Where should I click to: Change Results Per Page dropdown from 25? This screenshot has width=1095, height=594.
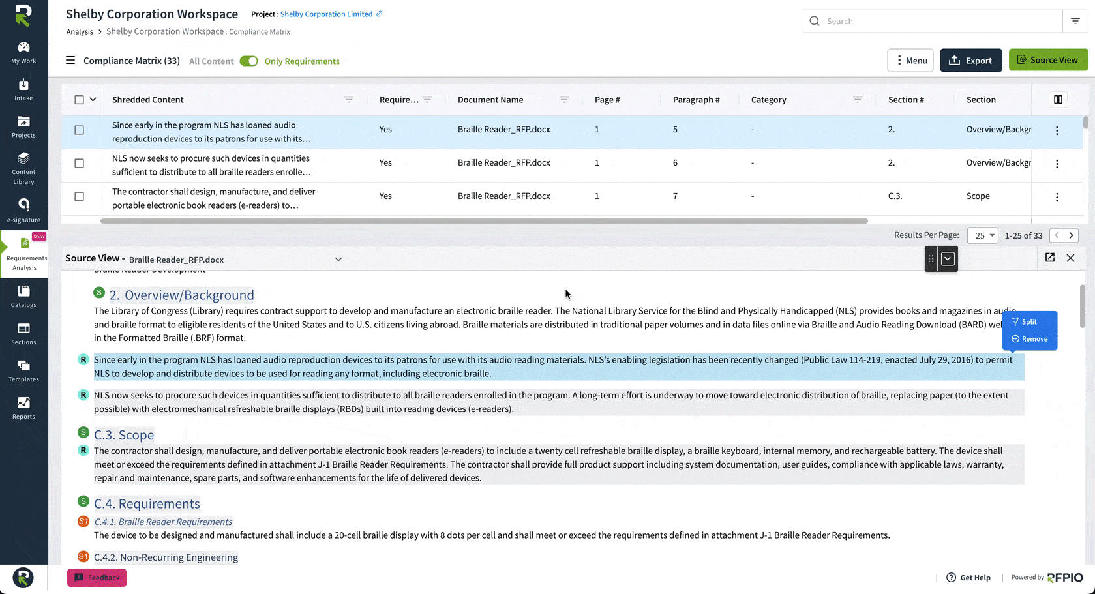pyautogui.click(x=983, y=235)
